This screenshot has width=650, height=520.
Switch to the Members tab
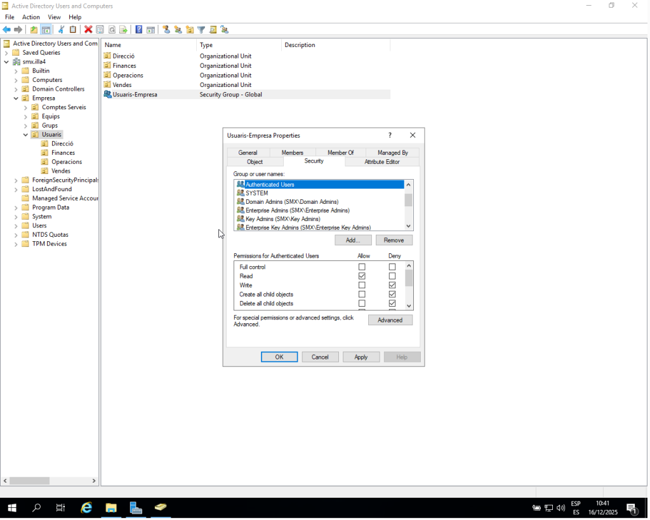pyautogui.click(x=292, y=152)
